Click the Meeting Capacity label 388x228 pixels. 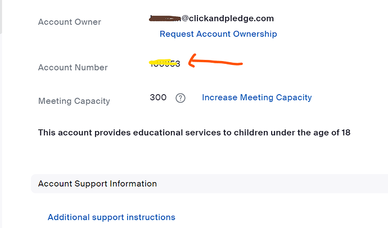74,101
